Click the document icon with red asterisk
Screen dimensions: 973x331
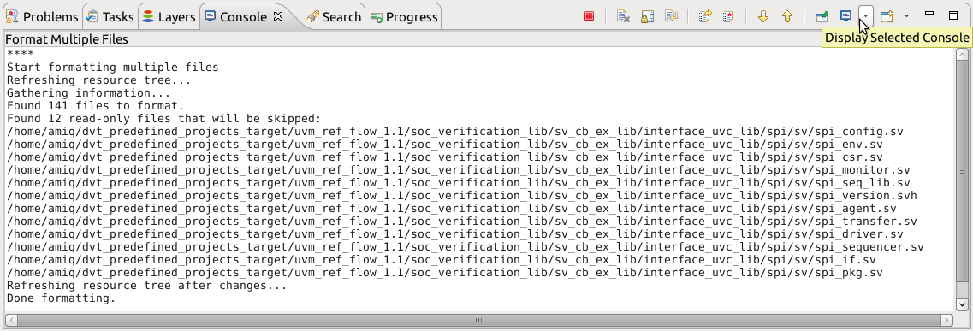coord(728,17)
